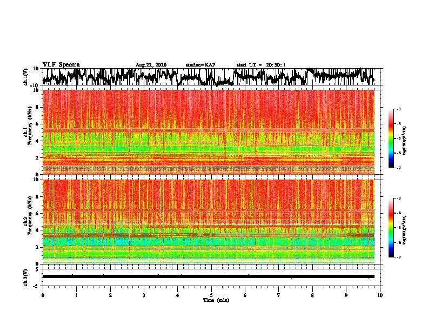
Task: Click the "5" tick on ch.3(V) axis
Action: (37, 269)
